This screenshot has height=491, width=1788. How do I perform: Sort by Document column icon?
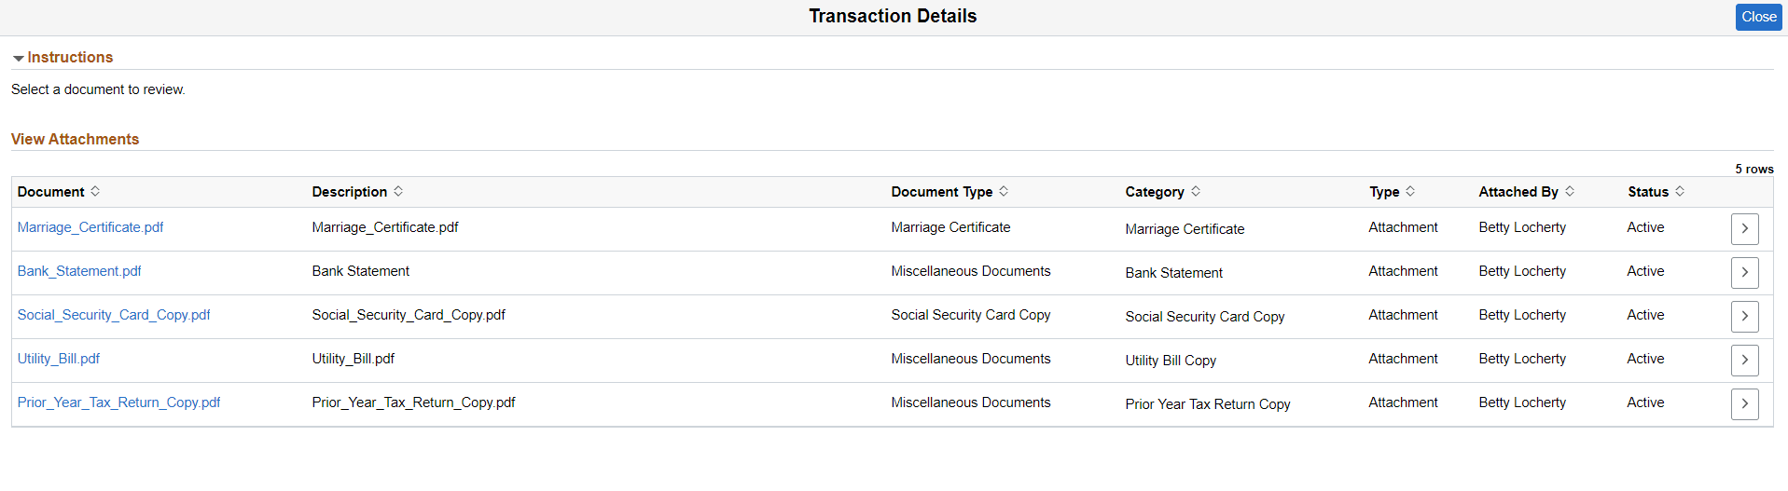coord(95,191)
